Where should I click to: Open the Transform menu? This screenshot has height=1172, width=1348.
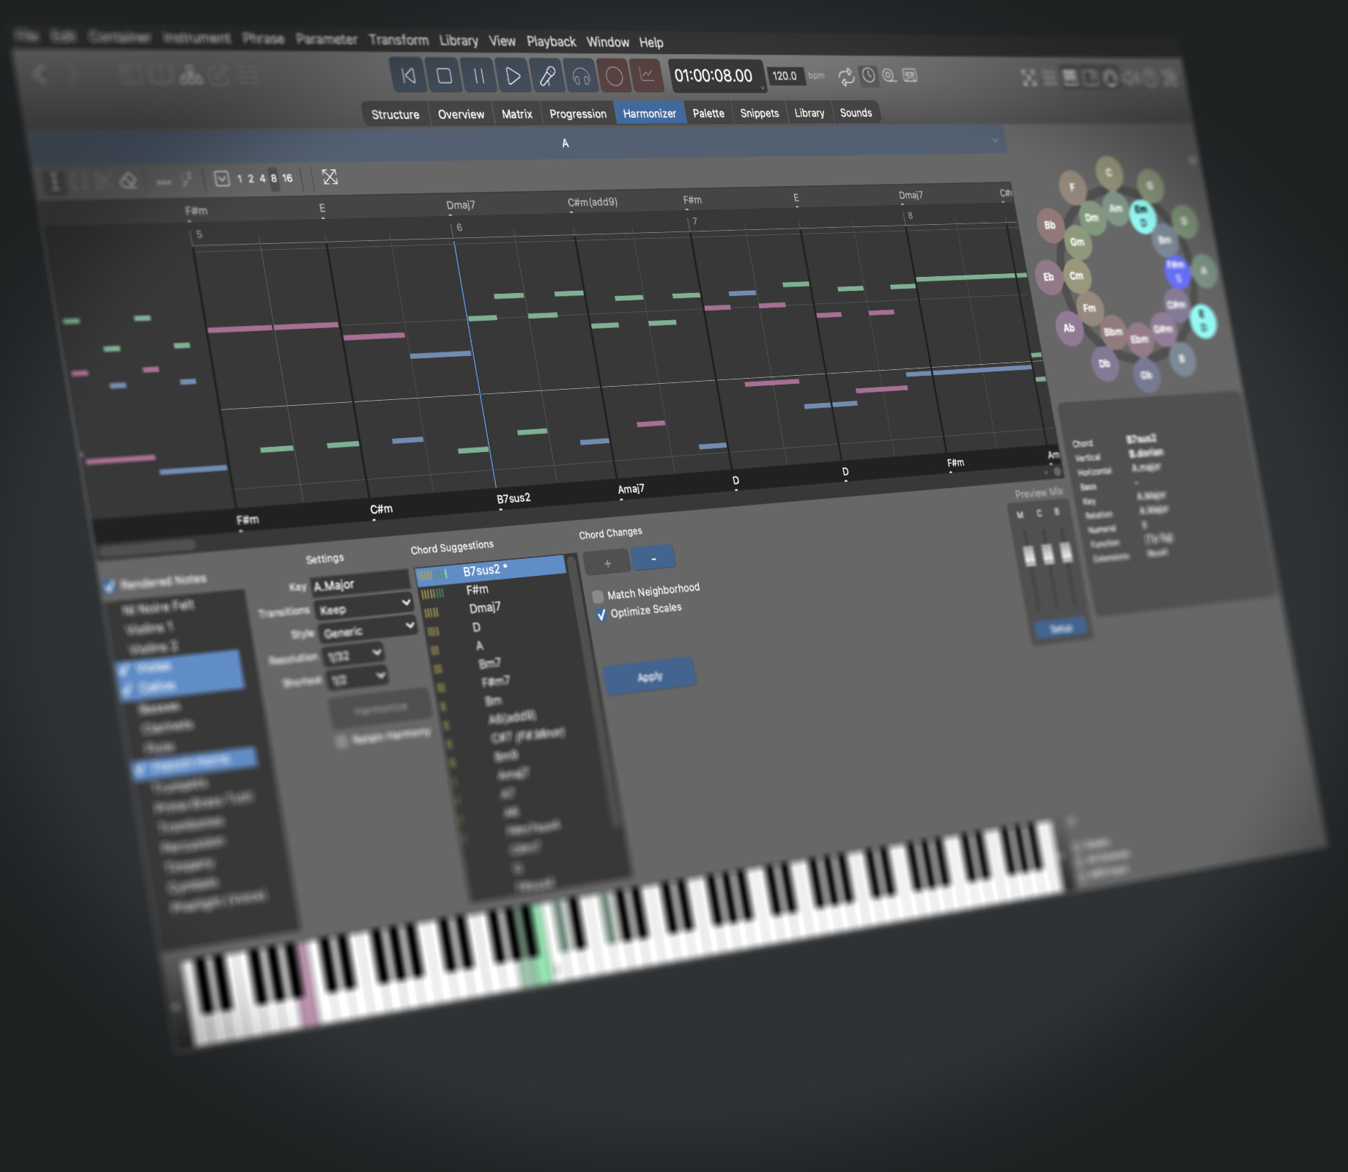[399, 40]
